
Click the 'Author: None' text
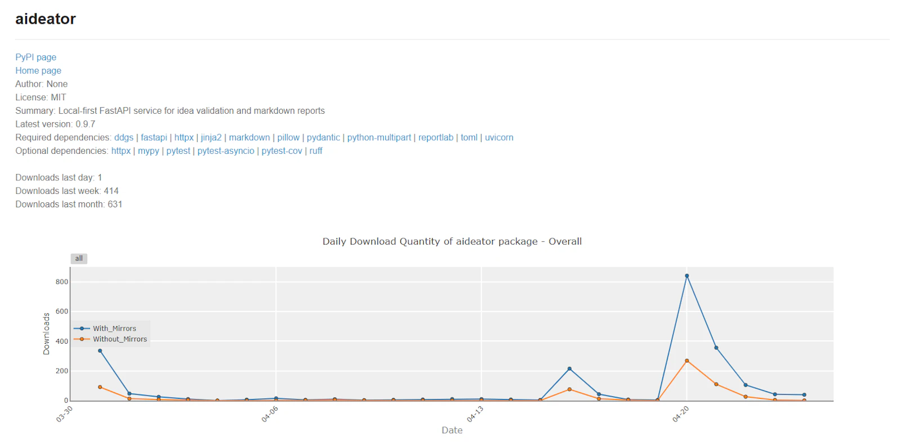pyautogui.click(x=41, y=84)
